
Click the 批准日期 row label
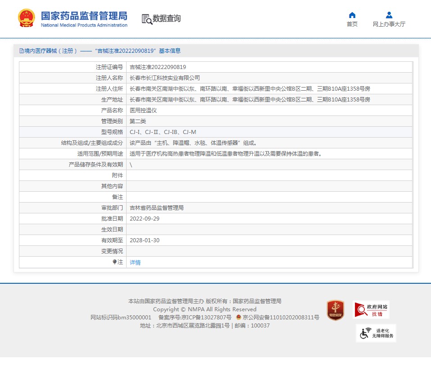click(112, 219)
